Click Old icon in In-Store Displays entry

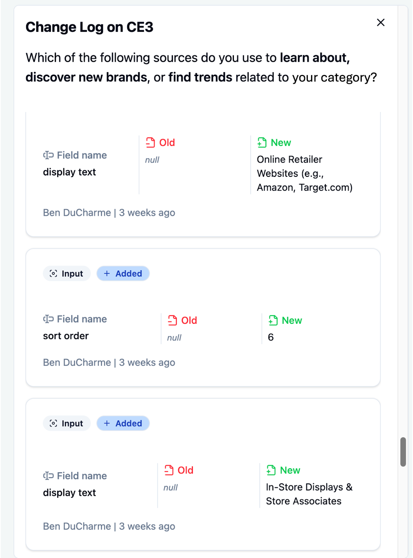pyautogui.click(x=169, y=470)
